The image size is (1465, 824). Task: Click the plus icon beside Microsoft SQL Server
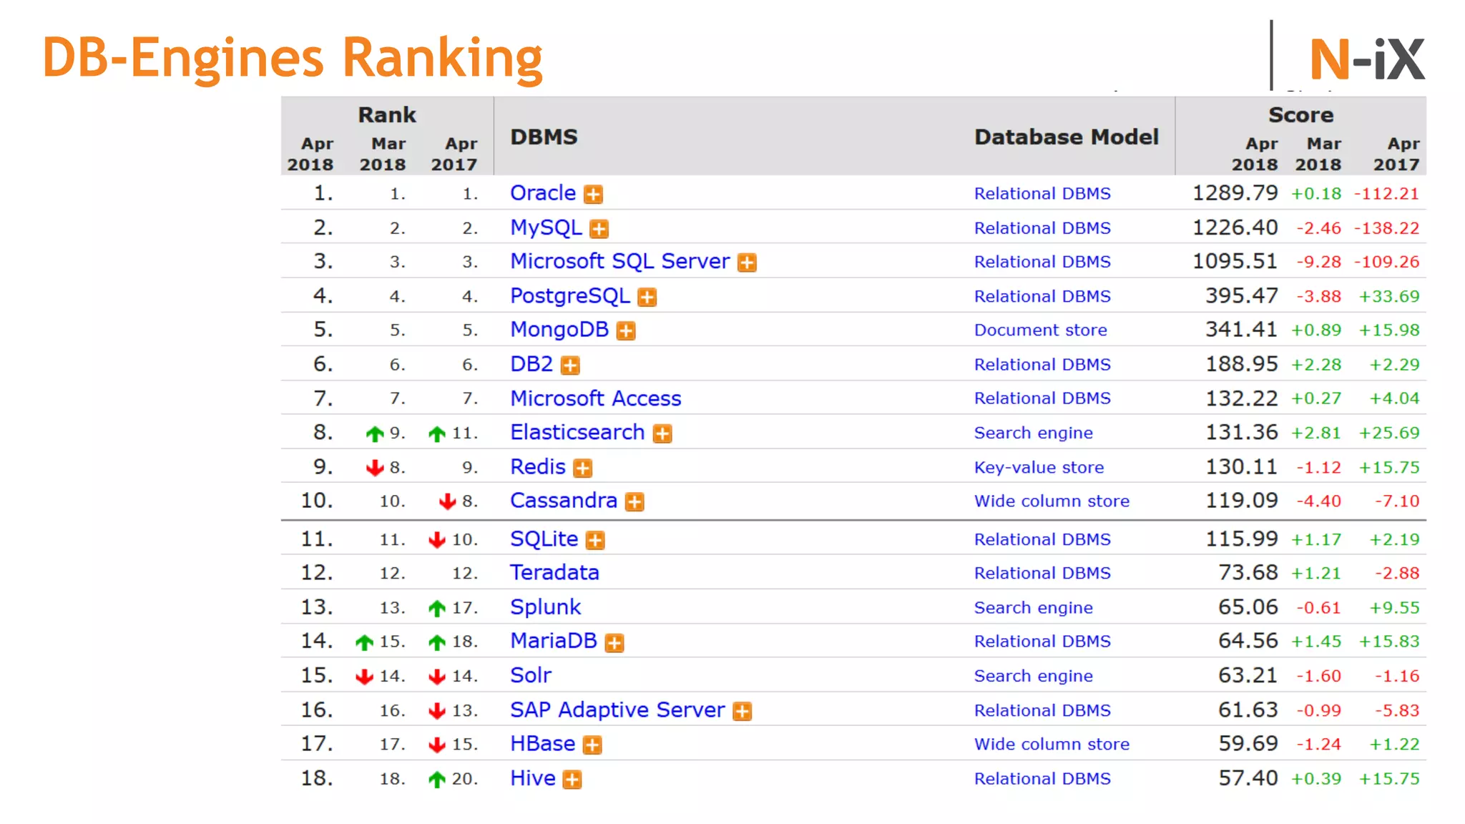coord(747,263)
